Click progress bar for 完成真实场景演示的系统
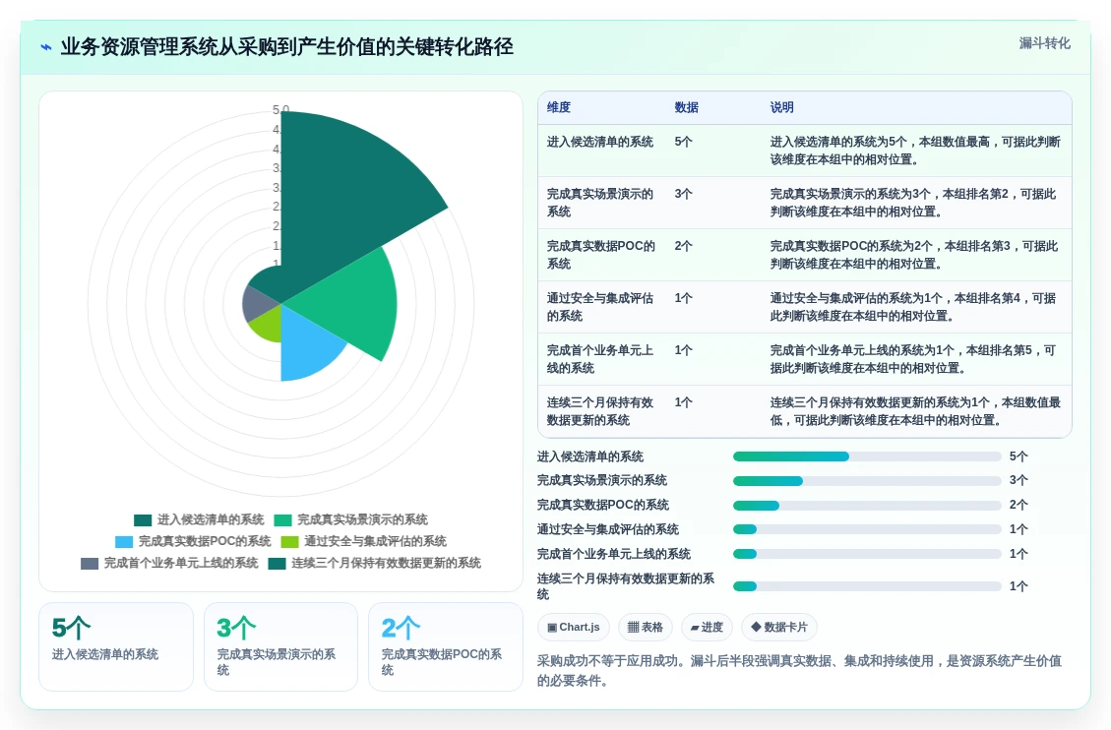1111x730 pixels. tap(867, 481)
